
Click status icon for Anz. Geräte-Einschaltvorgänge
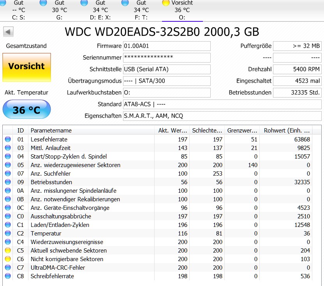(8, 208)
